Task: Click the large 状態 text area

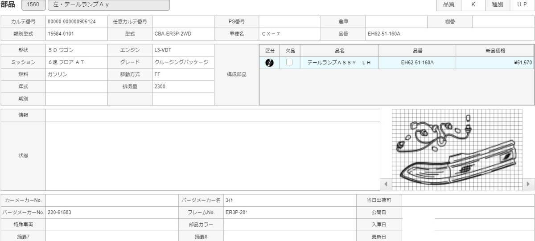Action: point(213,156)
